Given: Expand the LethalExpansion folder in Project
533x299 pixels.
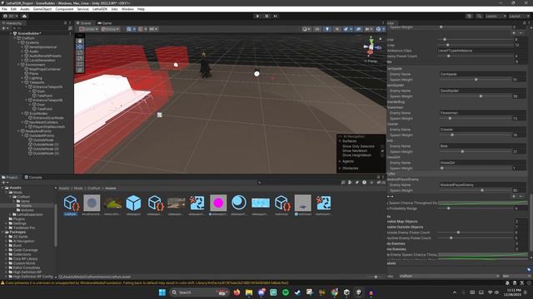Looking at the screenshot, I should tap(10, 214).
